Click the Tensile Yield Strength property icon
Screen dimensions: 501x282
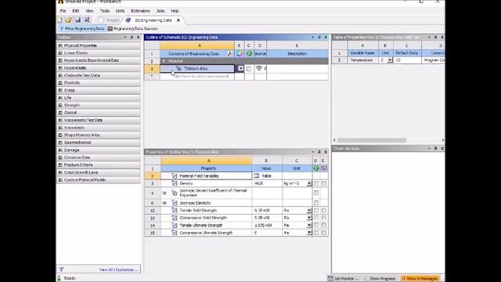click(174, 211)
